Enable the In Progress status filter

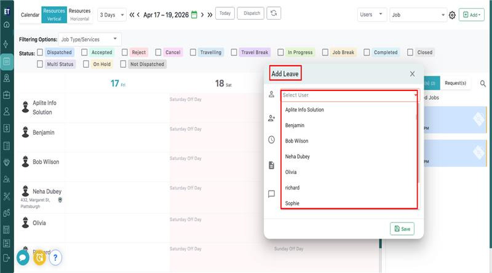281,53
